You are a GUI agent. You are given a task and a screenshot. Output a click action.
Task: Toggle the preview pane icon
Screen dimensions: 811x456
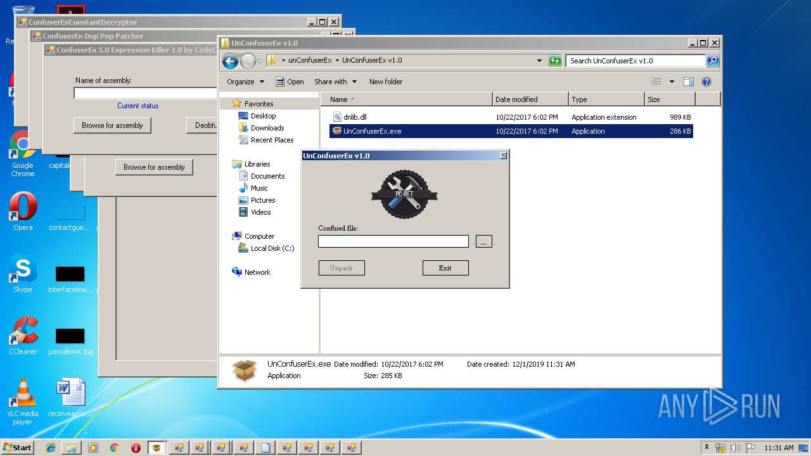pos(689,82)
